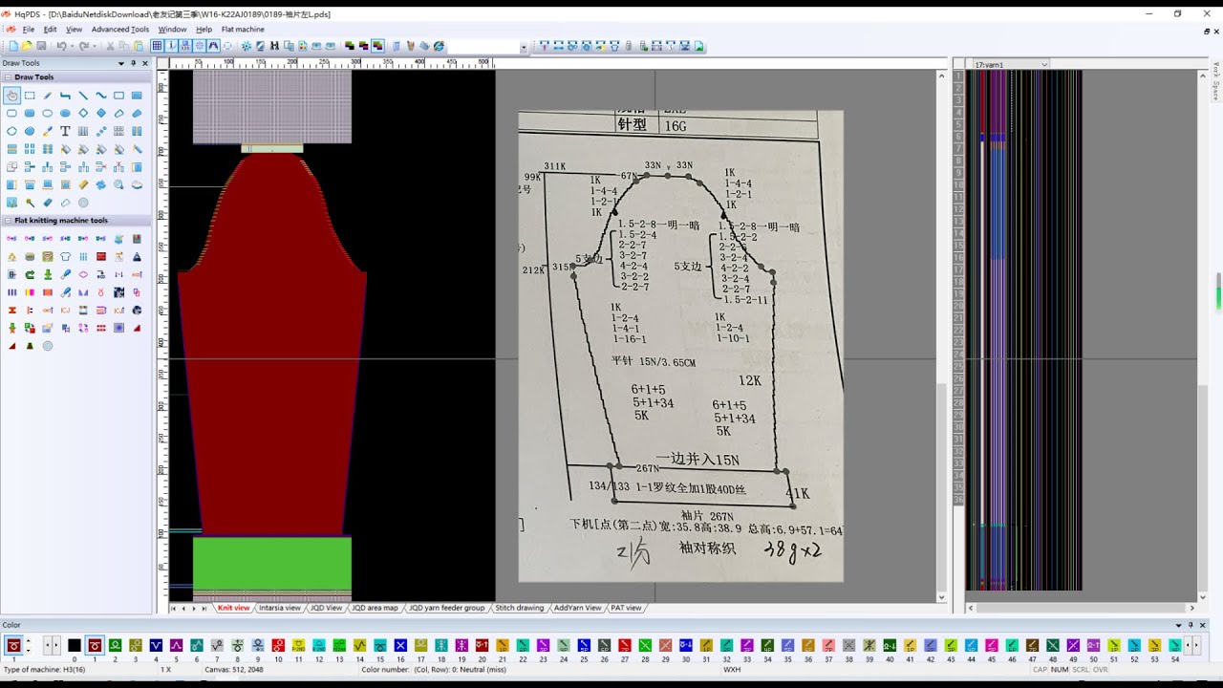Pick the pencil drawing tool
This screenshot has width=1223, height=688.
point(48,96)
